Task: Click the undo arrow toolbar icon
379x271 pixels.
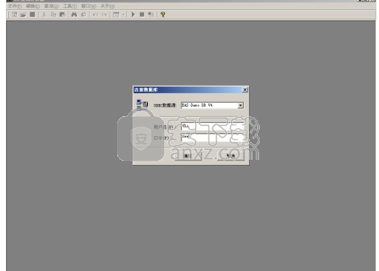Action: 95,15
